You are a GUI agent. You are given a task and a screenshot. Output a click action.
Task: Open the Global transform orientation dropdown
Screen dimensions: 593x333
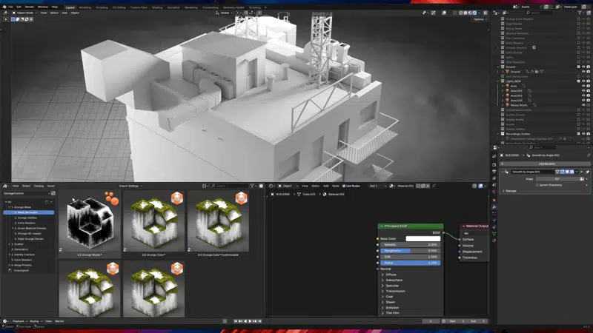click(x=224, y=13)
